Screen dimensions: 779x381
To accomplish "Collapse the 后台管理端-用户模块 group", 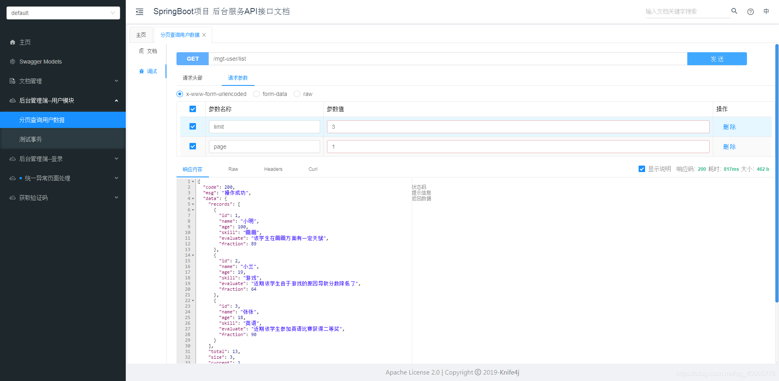I will [x=47, y=100].
